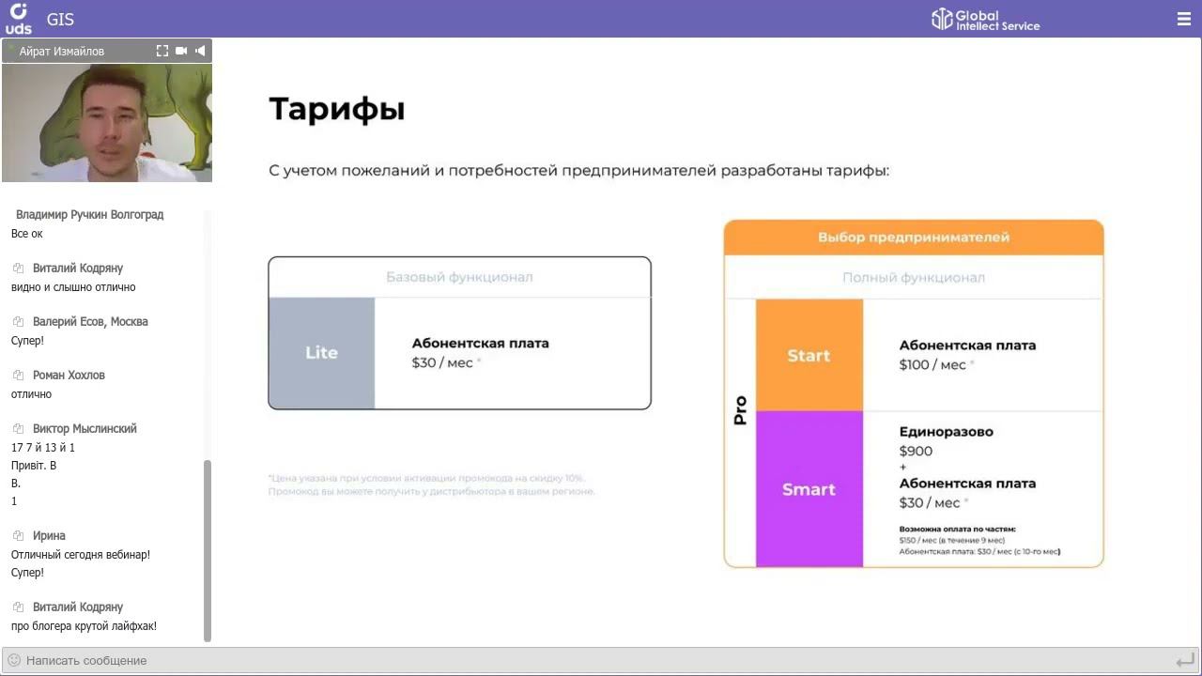Expand presenter video to fullscreen
1202x676 pixels.
point(162,51)
